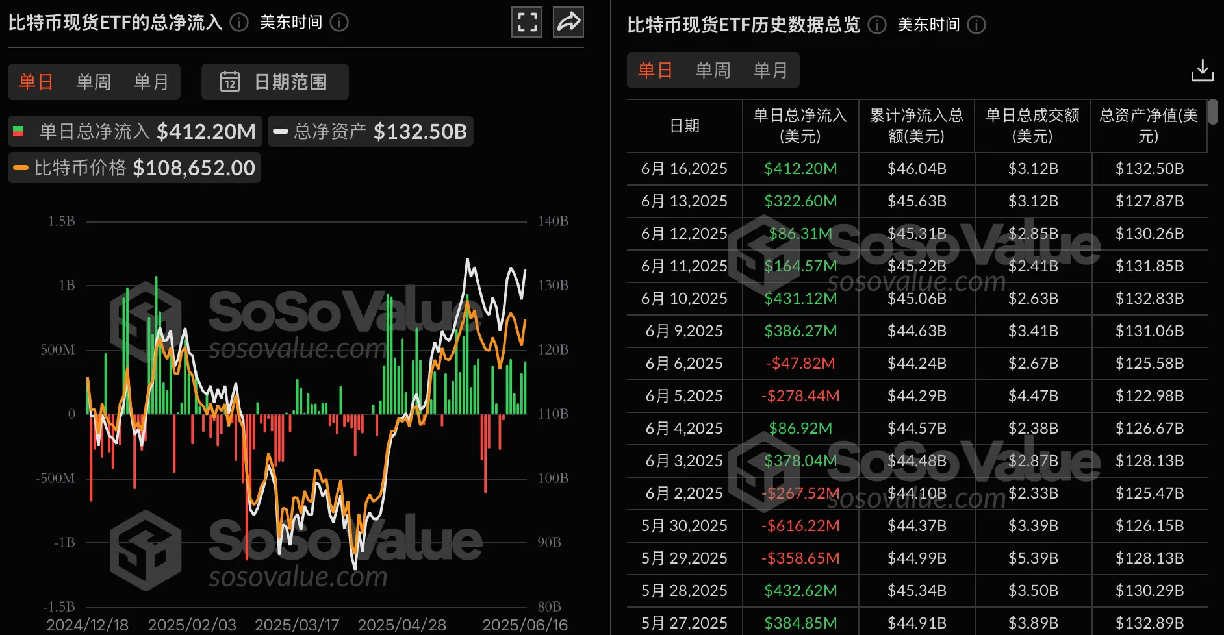Click the $122.98B net asset cell
The image size is (1224, 635).
(x=1149, y=396)
